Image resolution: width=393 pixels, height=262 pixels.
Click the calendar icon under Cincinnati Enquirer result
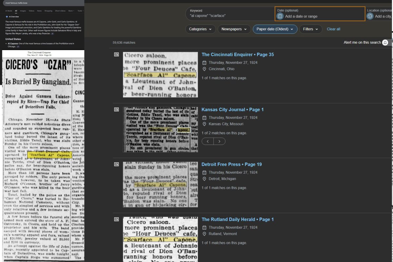click(x=204, y=63)
